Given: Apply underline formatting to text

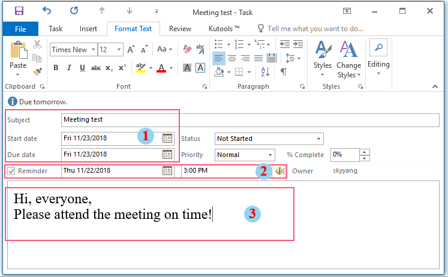Looking at the screenshot, I should click(x=81, y=68).
